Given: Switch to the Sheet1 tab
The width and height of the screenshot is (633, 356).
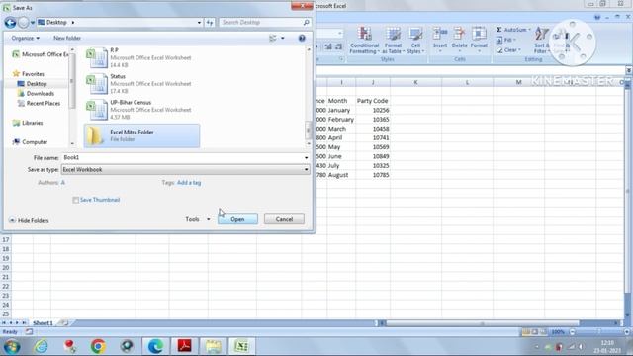Looking at the screenshot, I should coord(43,323).
